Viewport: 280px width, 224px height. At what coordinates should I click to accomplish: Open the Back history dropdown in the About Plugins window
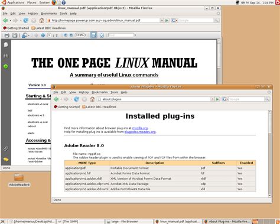(61, 99)
